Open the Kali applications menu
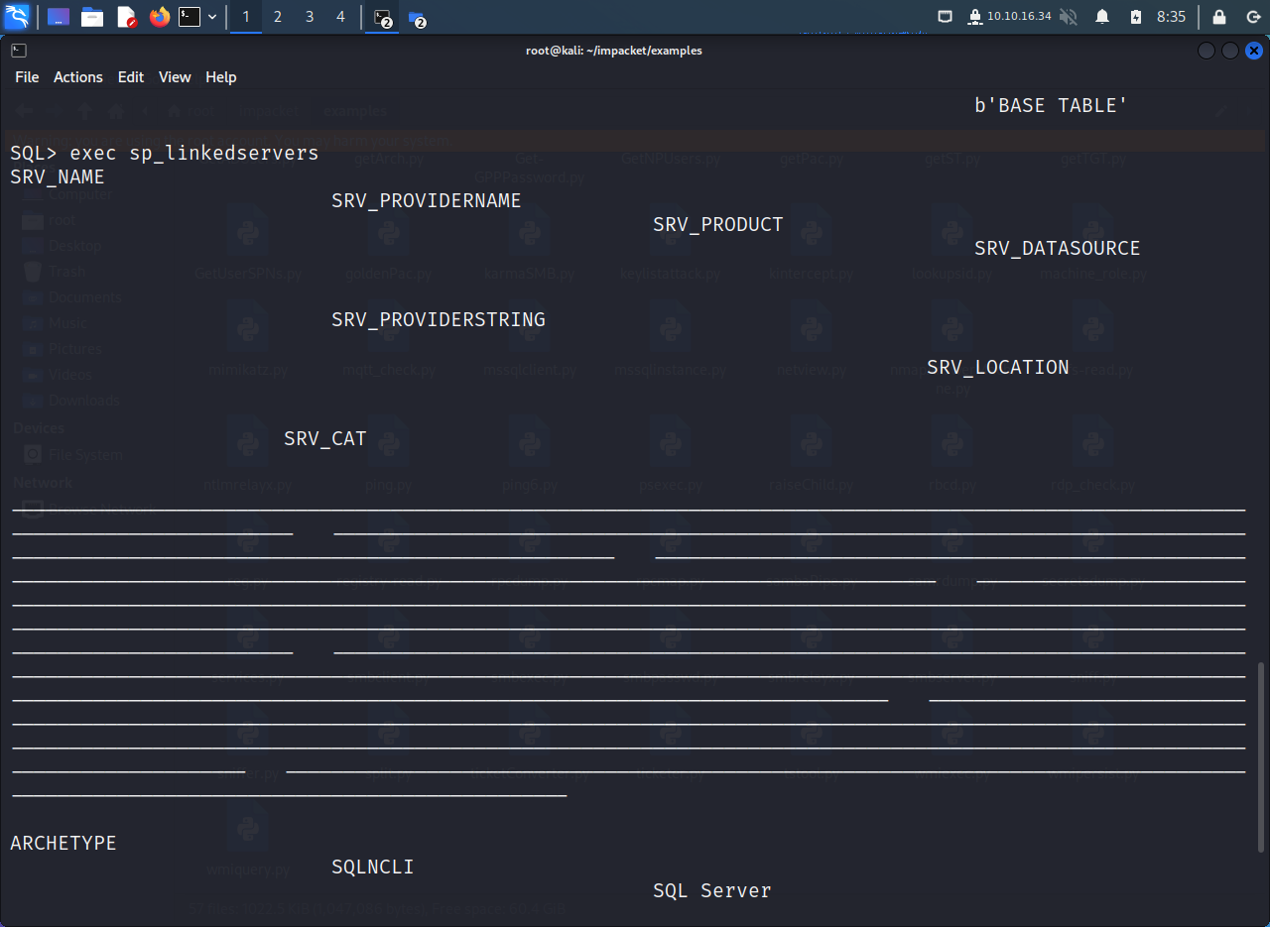This screenshot has height=927, width=1270. tap(17, 17)
